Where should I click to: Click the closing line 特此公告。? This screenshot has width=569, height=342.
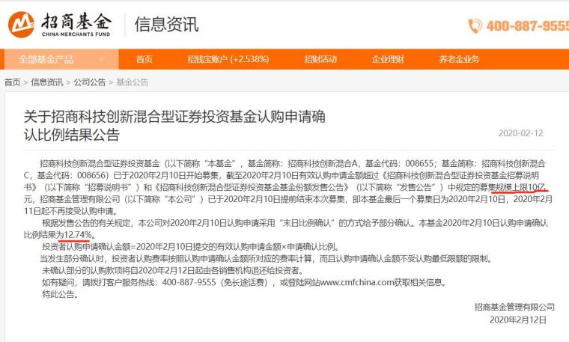click(x=60, y=294)
